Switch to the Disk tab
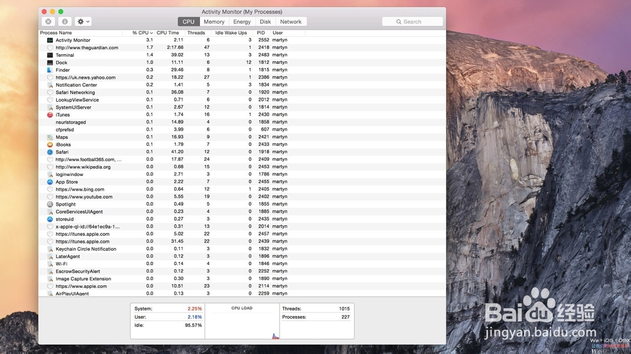The image size is (631, 354). [x=265, y=21]
